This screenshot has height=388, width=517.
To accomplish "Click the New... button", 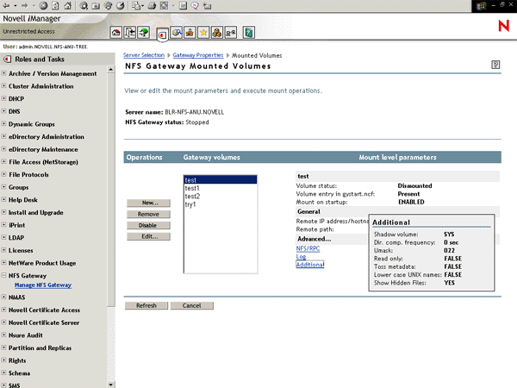I will [149, 203].
